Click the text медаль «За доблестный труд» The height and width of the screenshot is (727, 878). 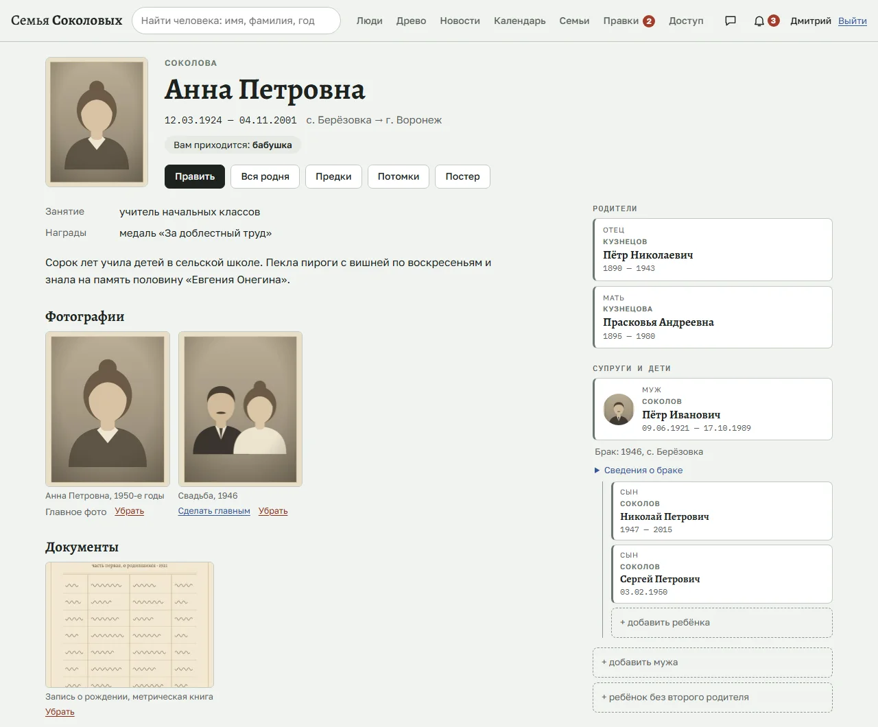coord(195,233)
